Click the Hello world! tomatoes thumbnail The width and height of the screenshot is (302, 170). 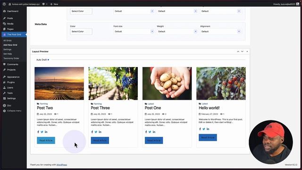pyautogui.click(x=221, y=83)
